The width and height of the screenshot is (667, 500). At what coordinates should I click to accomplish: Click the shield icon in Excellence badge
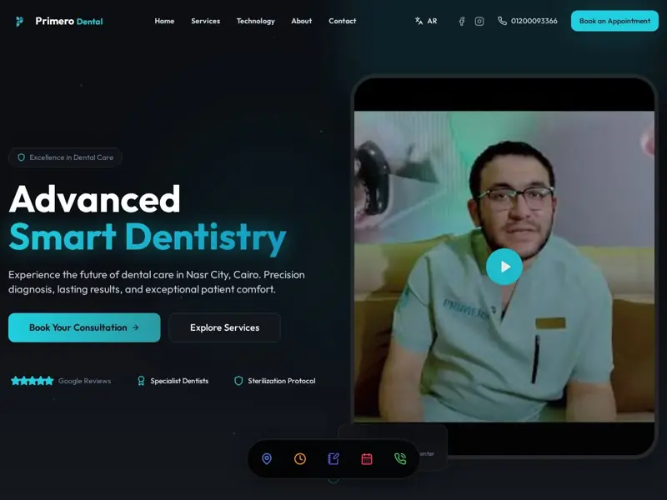coord(22,157)
